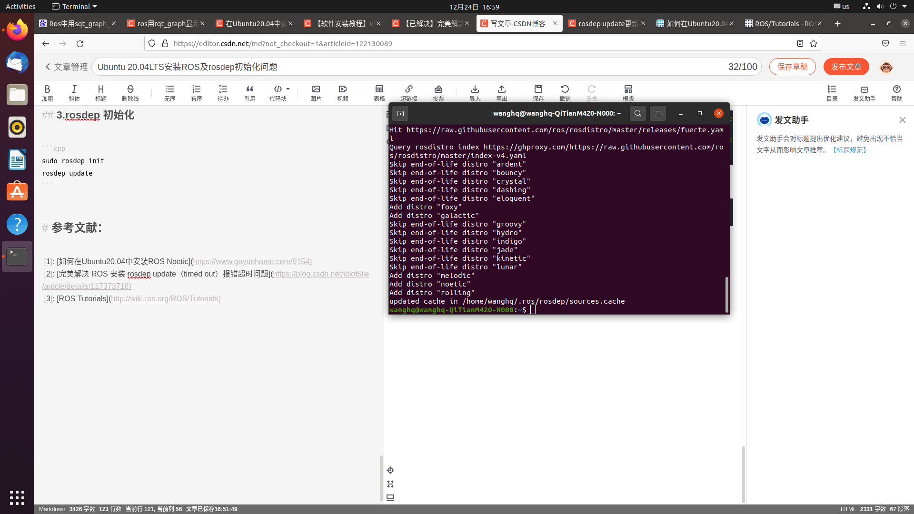
Task: Open the 标题规范 link
Action: point(849,150)
